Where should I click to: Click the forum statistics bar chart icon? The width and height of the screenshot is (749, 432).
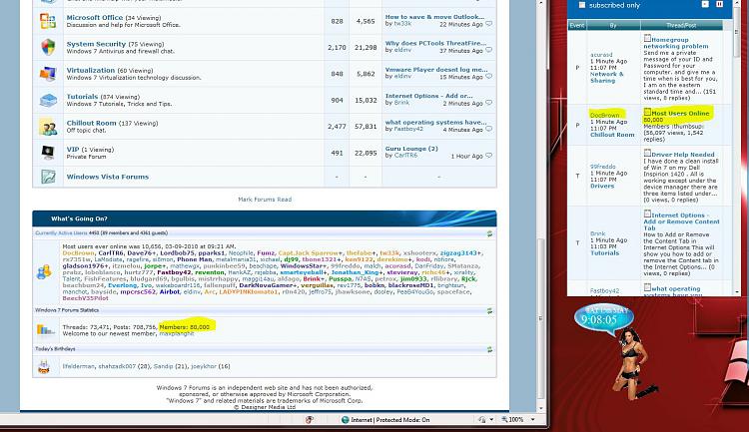click(x=46, y=329)
